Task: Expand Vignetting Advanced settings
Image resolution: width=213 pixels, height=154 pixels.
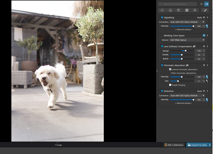Action: click(183, 29)
